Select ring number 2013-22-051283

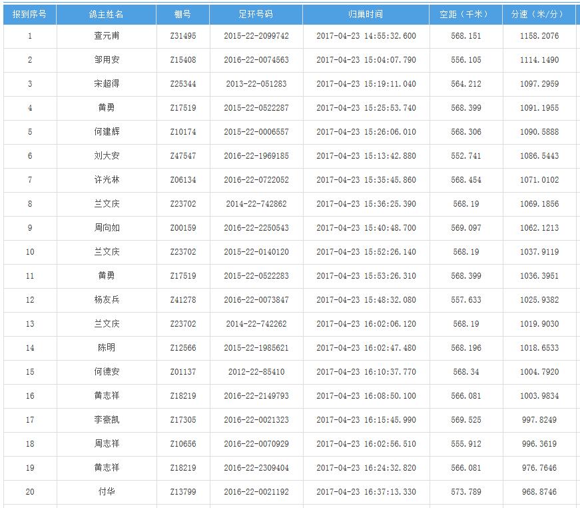(x=256, y=84)
